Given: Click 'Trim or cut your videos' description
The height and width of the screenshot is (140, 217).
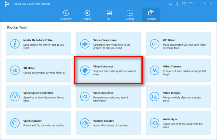Looking at the screenshot, I should pyautogui.click(x=184, y=73).
